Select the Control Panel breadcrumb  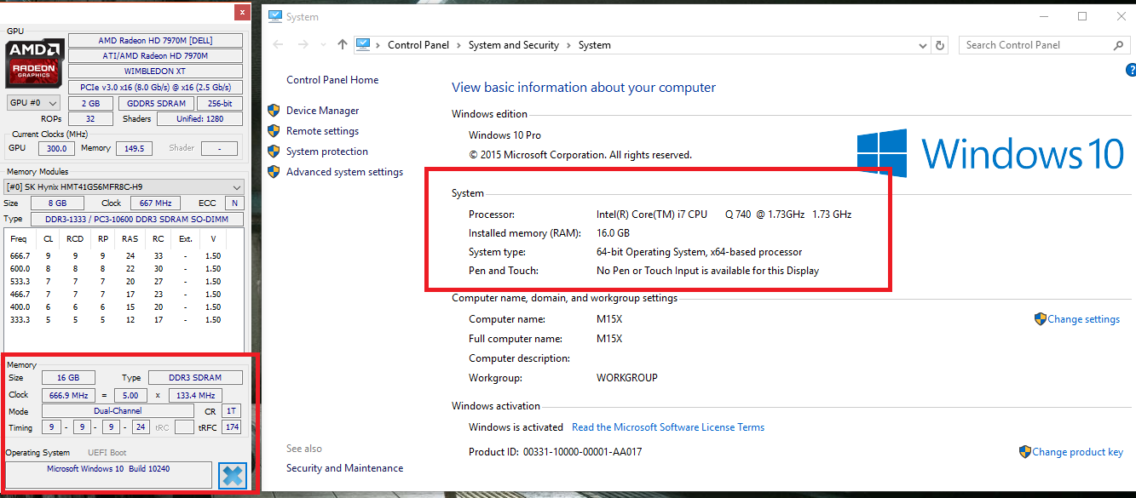[420, 45]
